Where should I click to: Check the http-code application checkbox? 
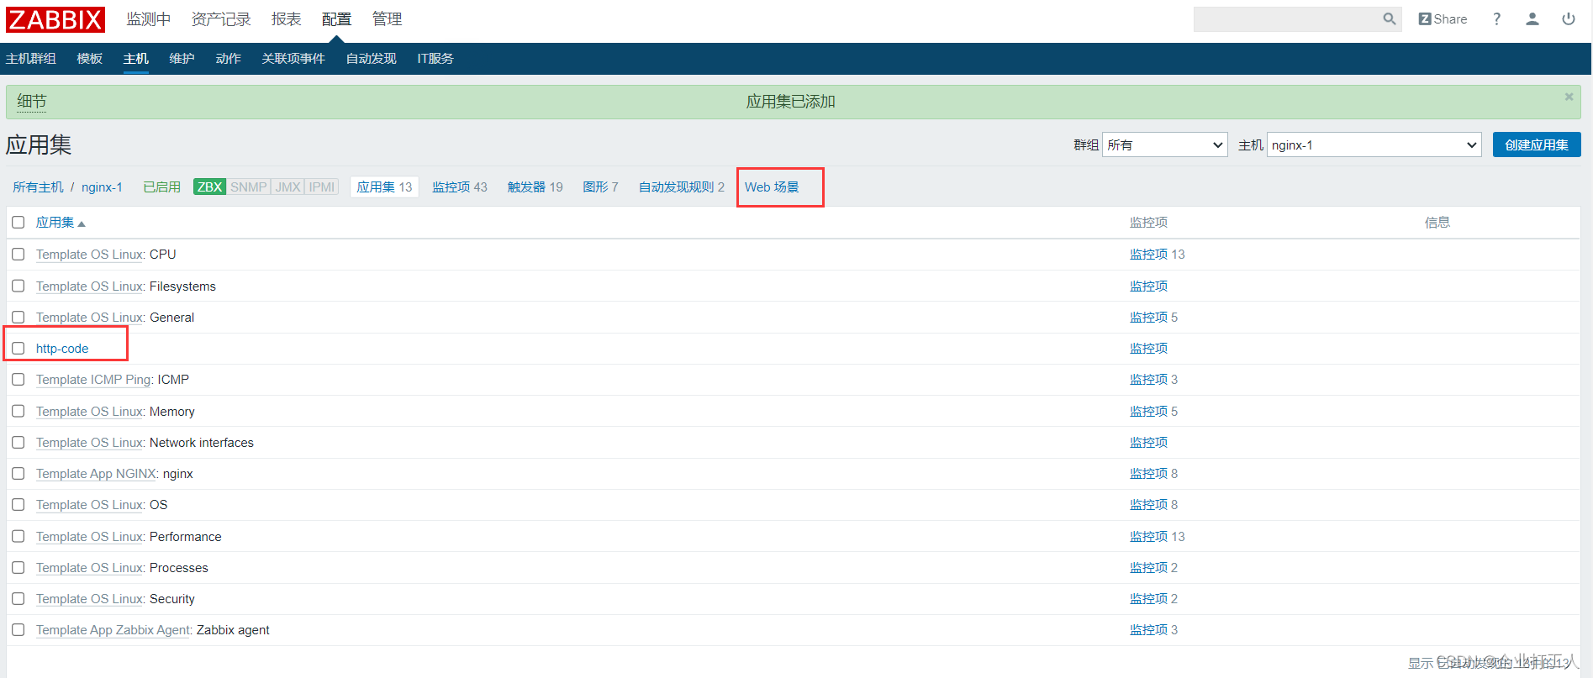pos(18,349)
